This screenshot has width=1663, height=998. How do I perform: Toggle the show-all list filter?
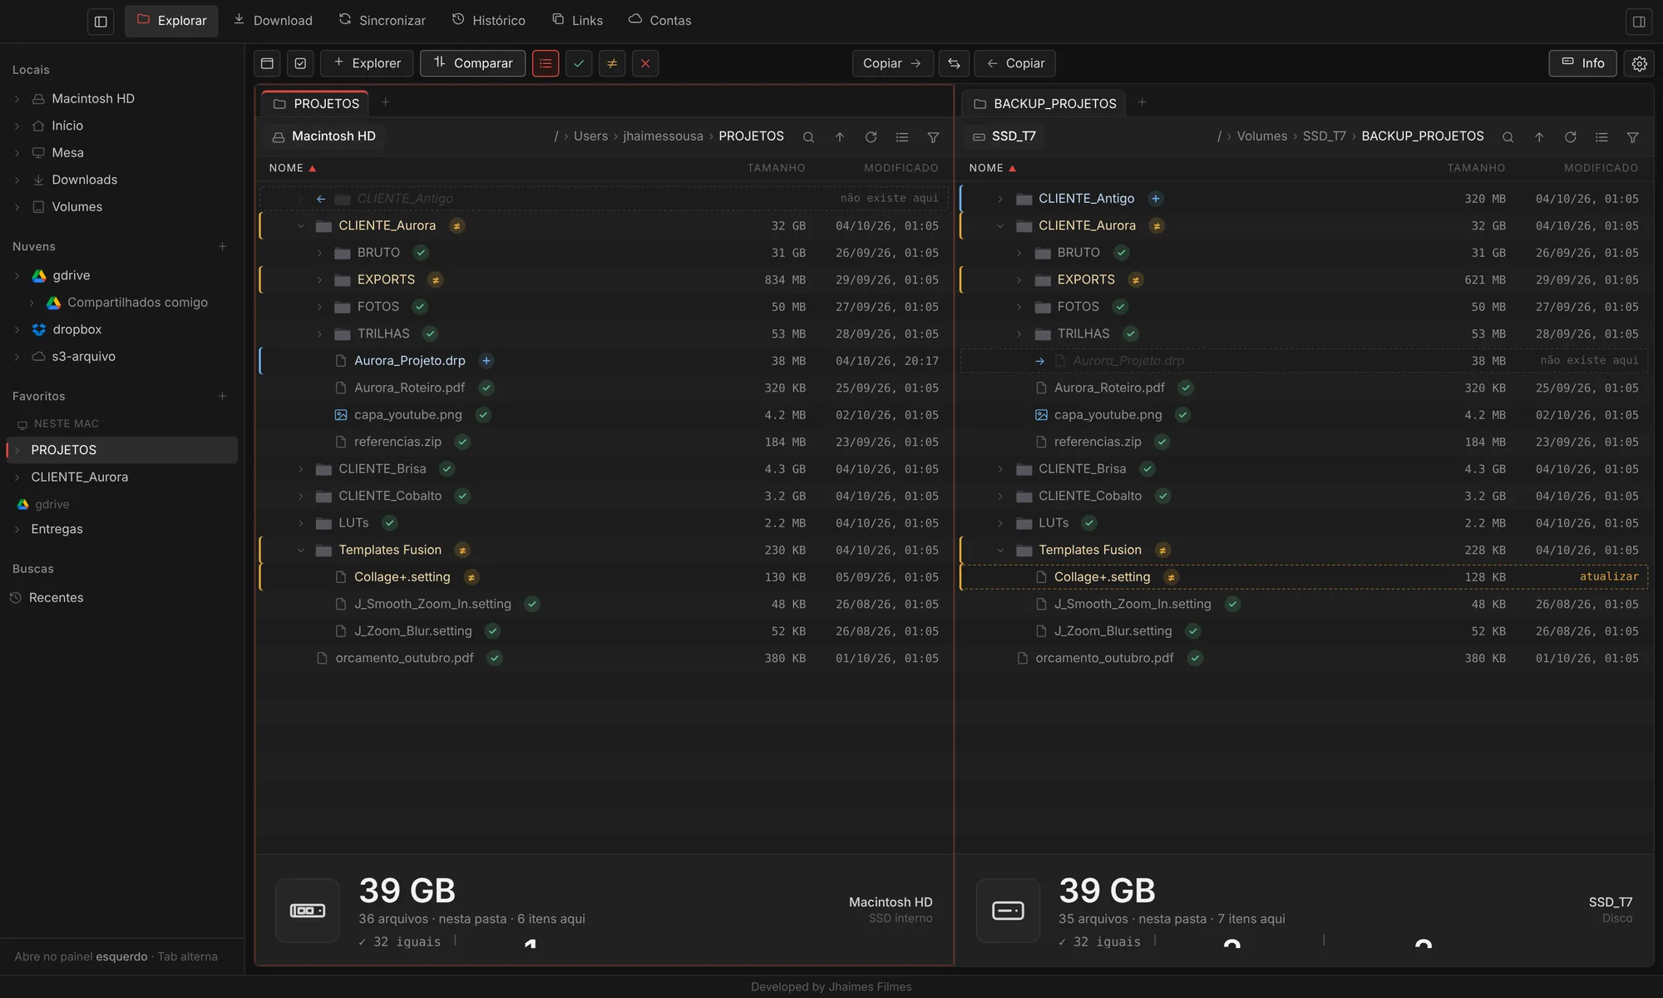(545, 63)
